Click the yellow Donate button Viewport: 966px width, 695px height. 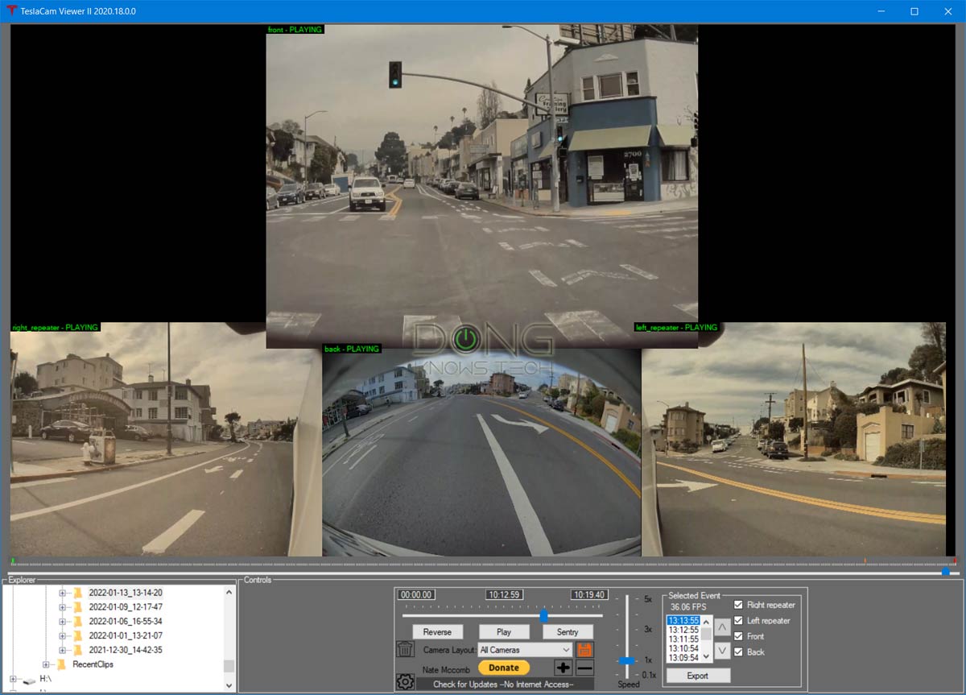pos(504,668)
